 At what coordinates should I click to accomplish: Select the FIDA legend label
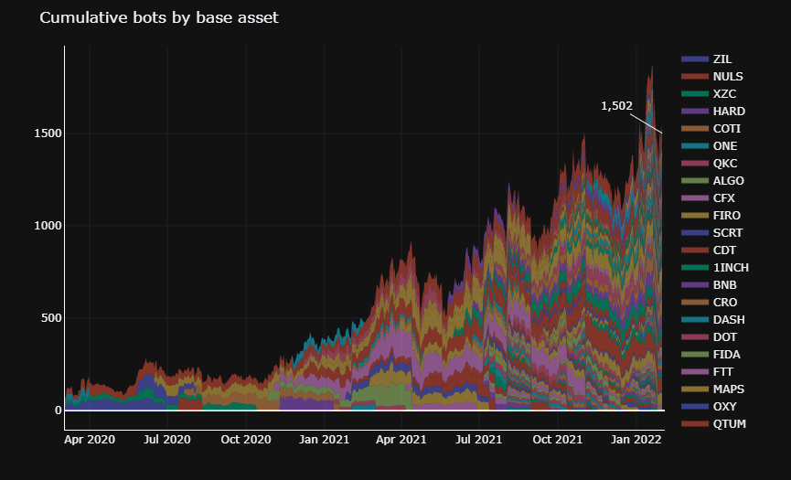click(726, 355)
